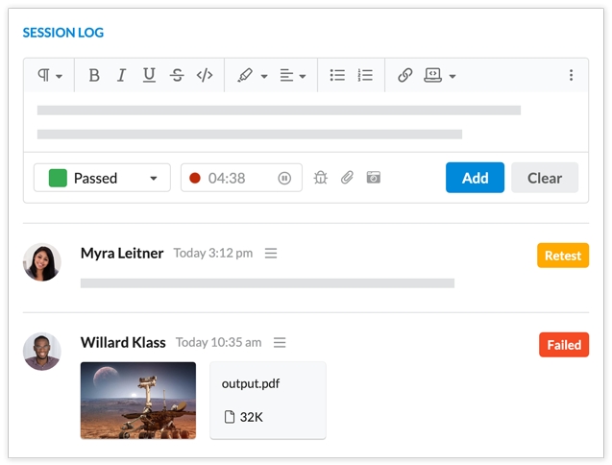Insert a bulleted list
The width and height of the screenshot is (612, 465).
(337, 75)
